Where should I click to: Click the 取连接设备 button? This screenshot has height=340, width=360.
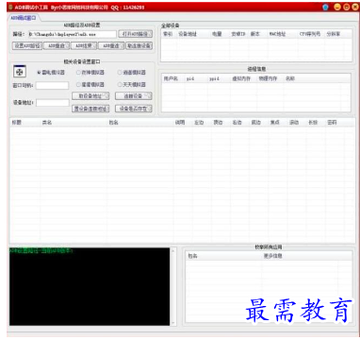(x=139, y=45)
